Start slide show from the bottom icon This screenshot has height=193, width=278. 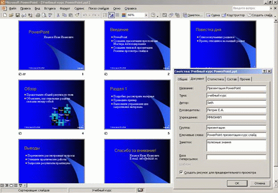tap(20, 185)
